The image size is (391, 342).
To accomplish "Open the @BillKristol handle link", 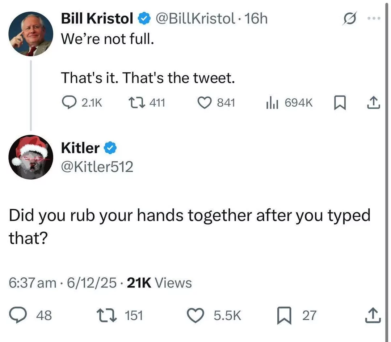I will pos(195,18).
